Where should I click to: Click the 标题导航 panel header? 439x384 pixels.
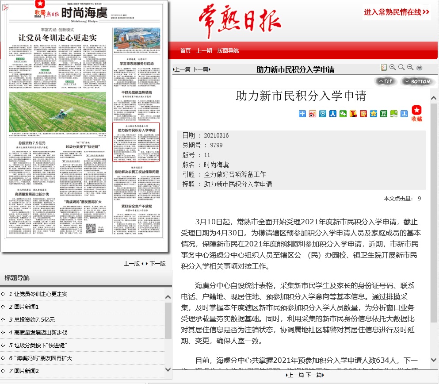[x=86, y=278]
